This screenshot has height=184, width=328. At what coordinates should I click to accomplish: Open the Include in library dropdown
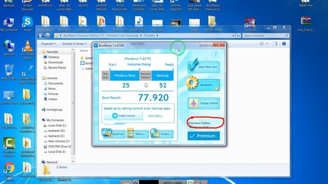(74, 43)
